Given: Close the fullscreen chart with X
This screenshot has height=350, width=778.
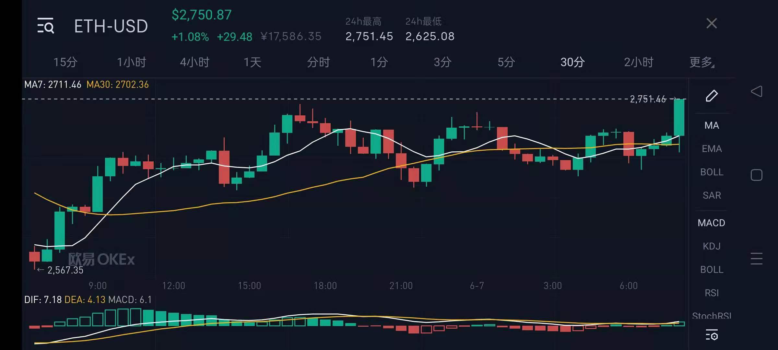Looking at the screenshot, I should click(712, 23).
